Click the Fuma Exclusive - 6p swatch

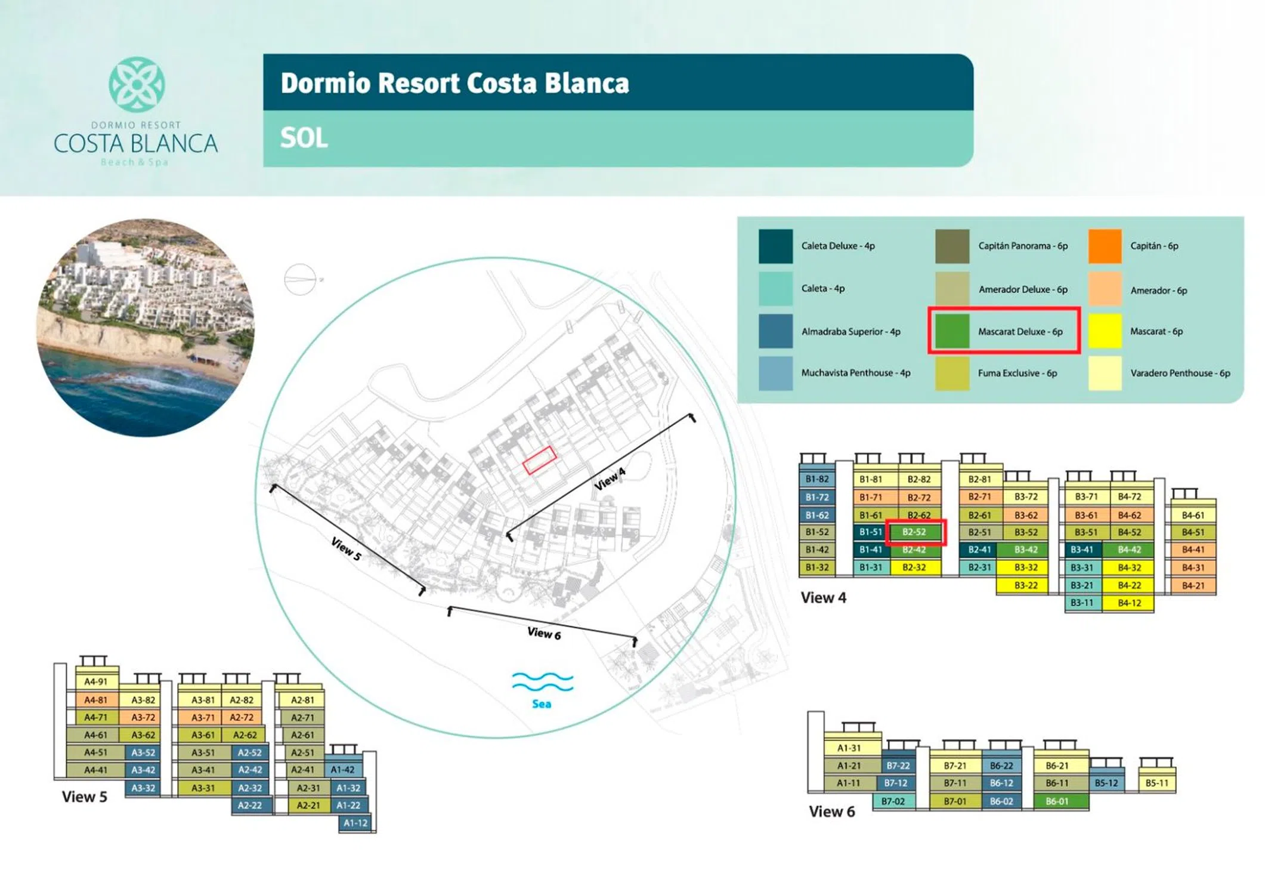(x=952, y=374)
